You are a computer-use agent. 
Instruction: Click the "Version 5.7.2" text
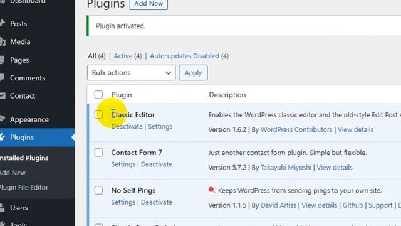pos(227,168)
